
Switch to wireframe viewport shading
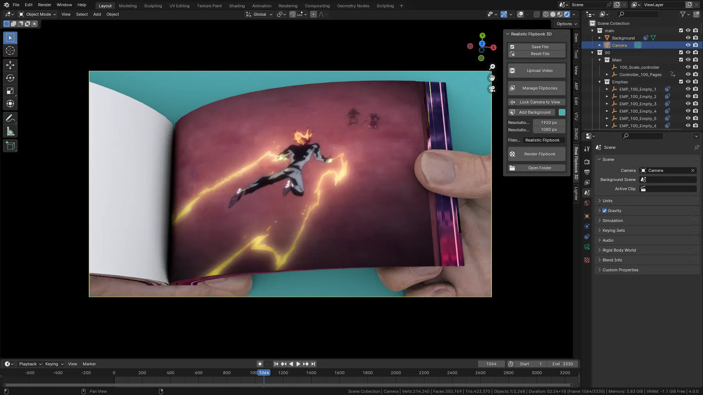(x=546, y=14)
